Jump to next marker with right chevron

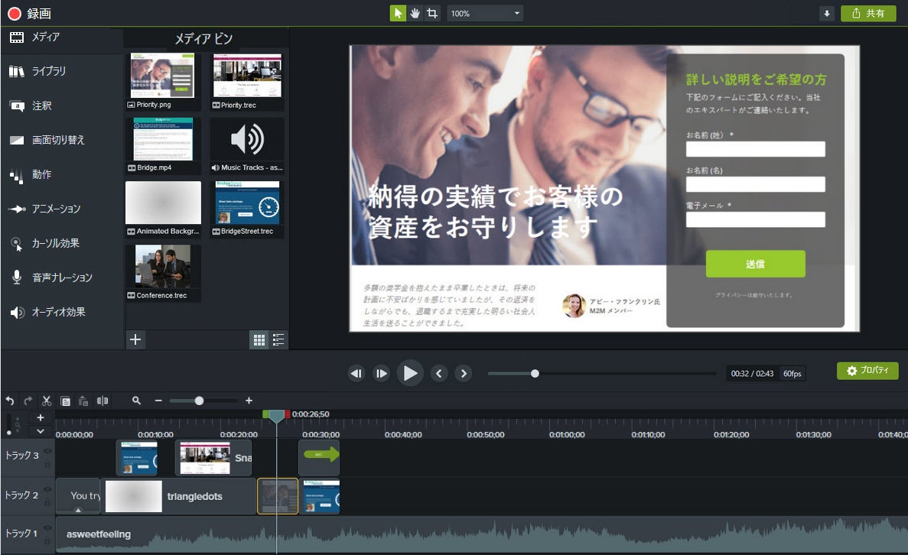click(x=464, y=373)
